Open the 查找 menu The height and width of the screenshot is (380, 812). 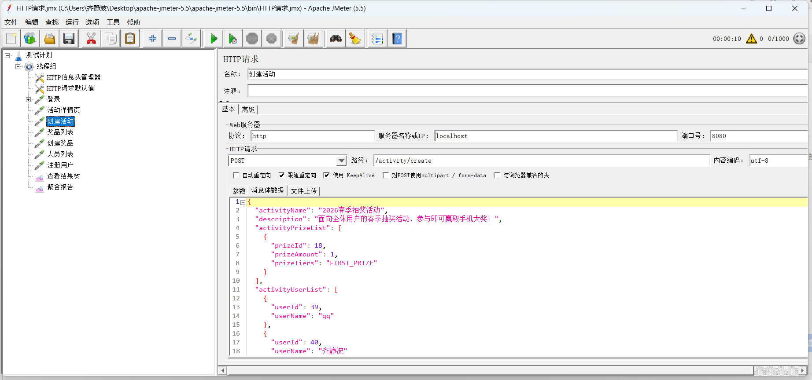point(52,22)
